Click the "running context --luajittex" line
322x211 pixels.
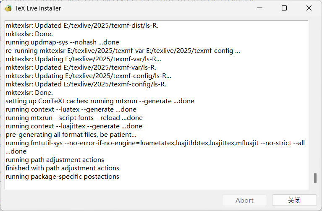pos(74,126)
